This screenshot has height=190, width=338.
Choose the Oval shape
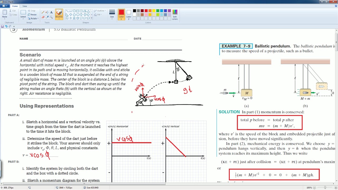click(x=74, y=11)
